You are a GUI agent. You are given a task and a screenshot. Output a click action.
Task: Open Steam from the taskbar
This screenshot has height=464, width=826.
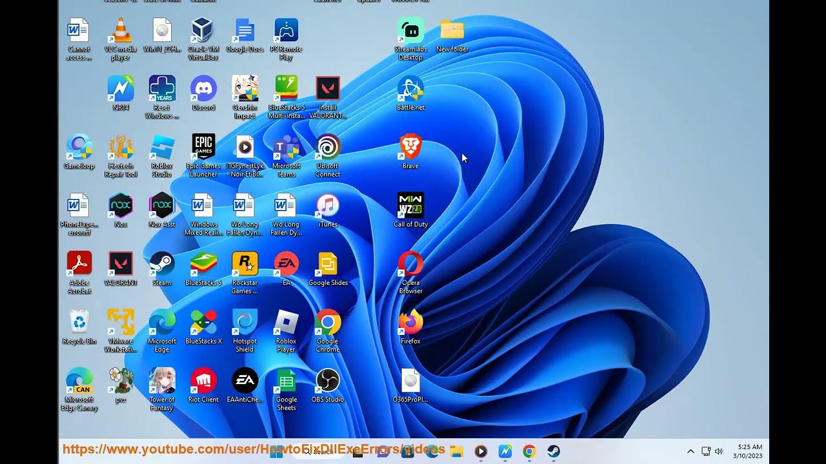(x=554, y=451)
